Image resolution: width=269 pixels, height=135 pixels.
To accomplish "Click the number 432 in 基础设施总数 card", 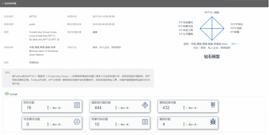I will coord(166,108).
